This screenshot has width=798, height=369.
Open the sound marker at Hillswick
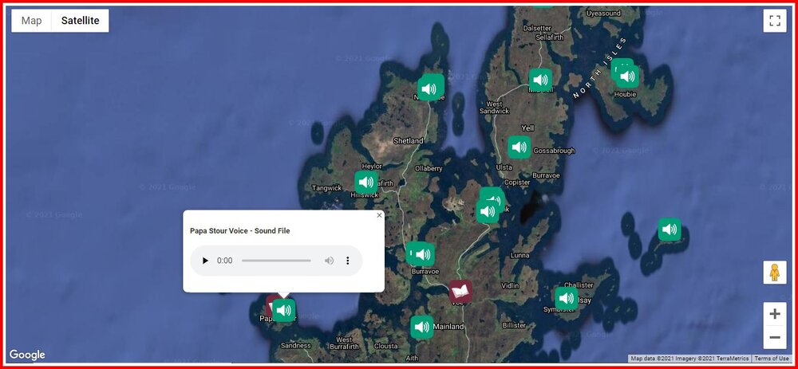pyautogui.click(x=366, y=183)
